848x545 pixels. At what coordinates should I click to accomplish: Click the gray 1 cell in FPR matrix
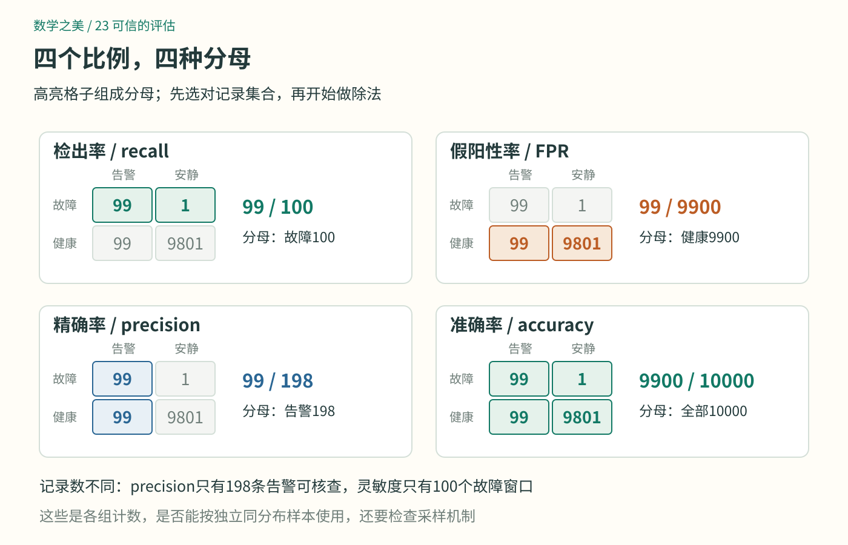[x=582, y=205]
